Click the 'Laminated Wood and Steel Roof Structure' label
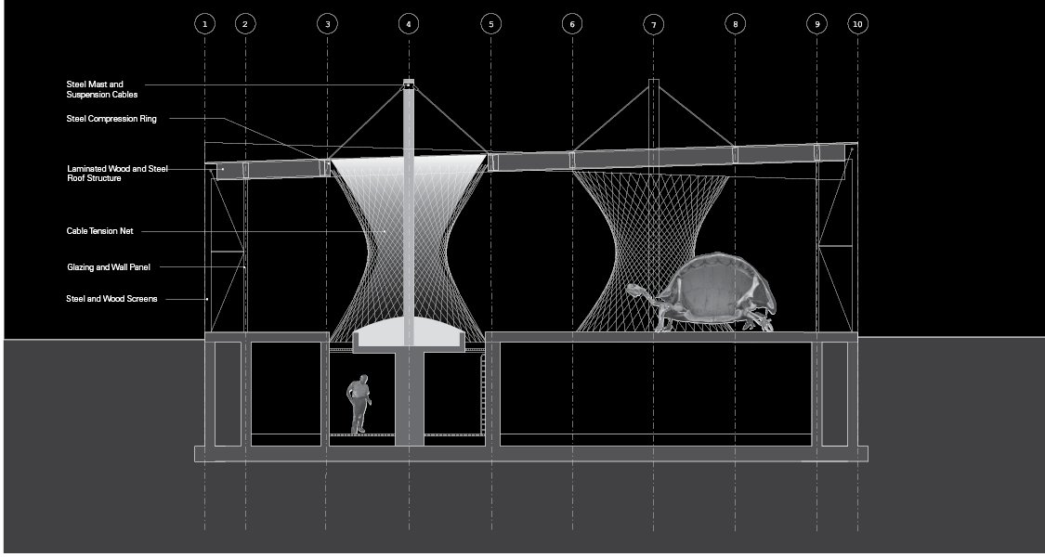1045x557 pixels. (117, 174)
